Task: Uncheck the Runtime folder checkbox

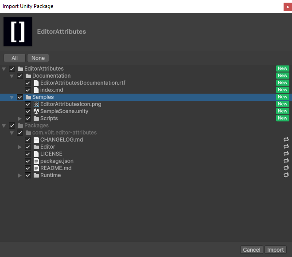Action: pos(28,175)
